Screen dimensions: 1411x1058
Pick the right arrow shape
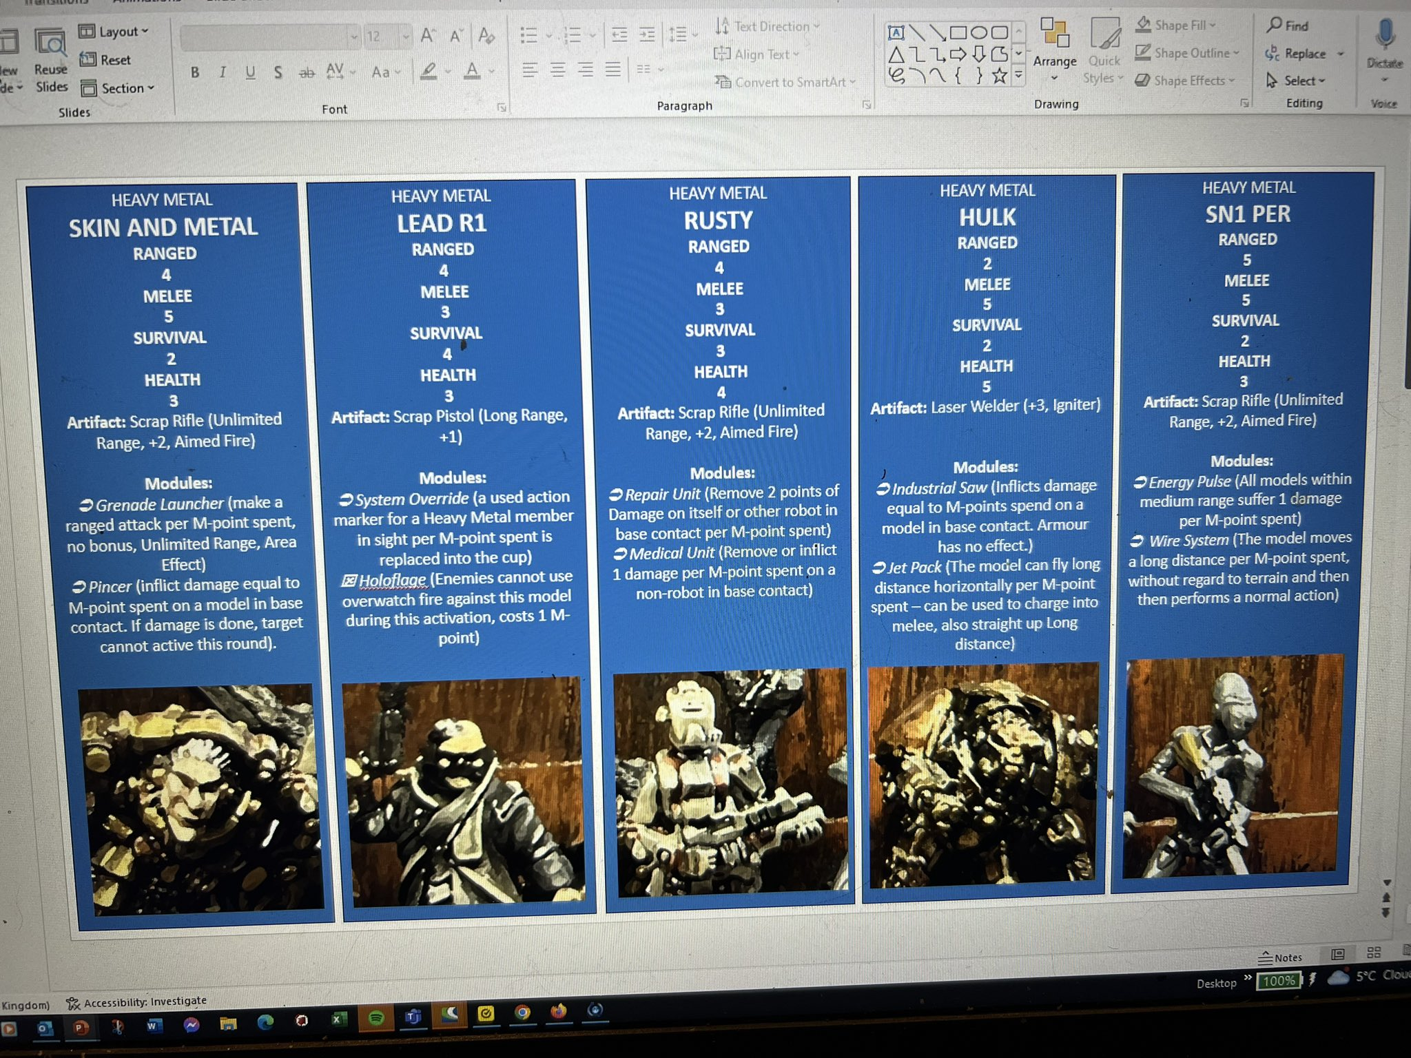958,54
